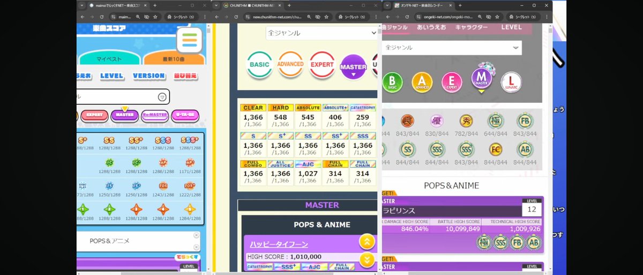Close the CHUNITHM-NET browser tab

click(x=281, y=5)
